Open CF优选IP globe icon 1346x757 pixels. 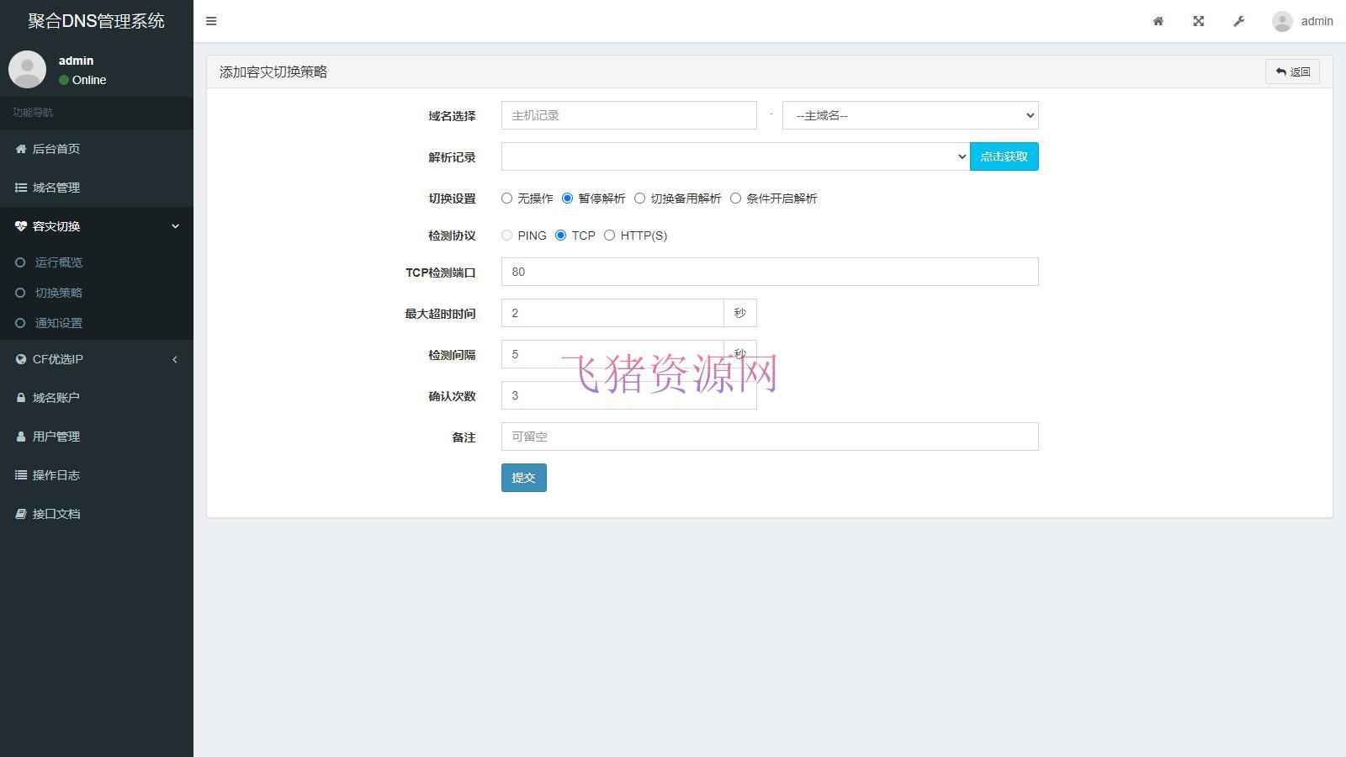21,359
